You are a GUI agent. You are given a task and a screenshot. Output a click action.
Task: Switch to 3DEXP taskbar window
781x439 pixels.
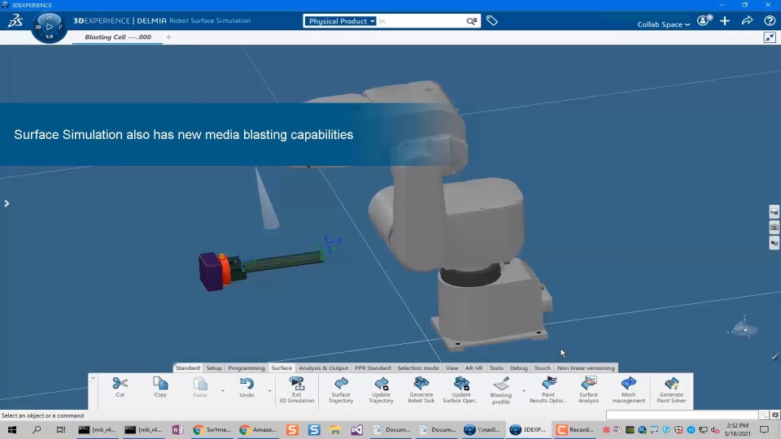(x=529, y=429)
